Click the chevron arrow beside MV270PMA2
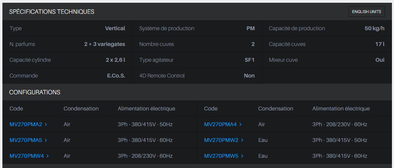The height and width of the screenshot is (168, 394). point(46,124)
